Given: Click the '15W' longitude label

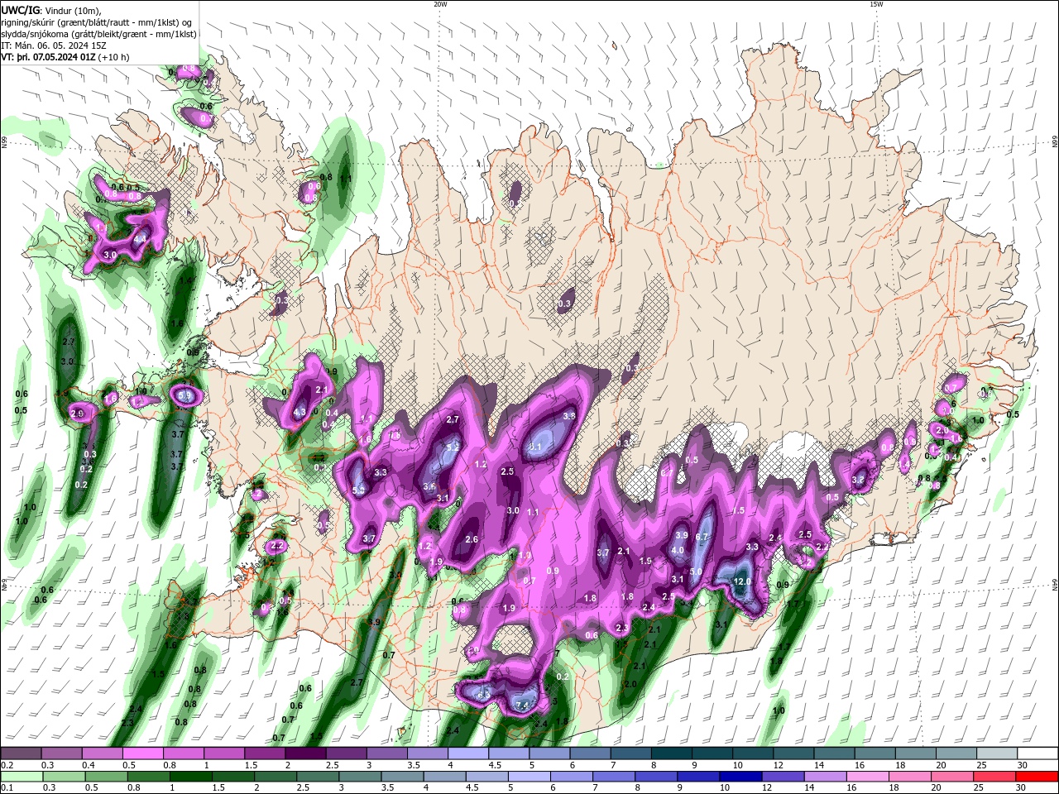Looking at the screenshot, I should coord(876,4).
